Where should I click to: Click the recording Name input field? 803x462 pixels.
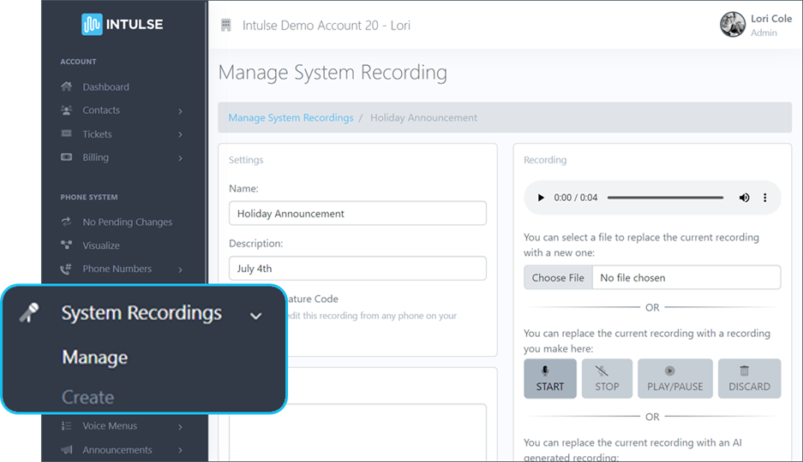[357, 213]
